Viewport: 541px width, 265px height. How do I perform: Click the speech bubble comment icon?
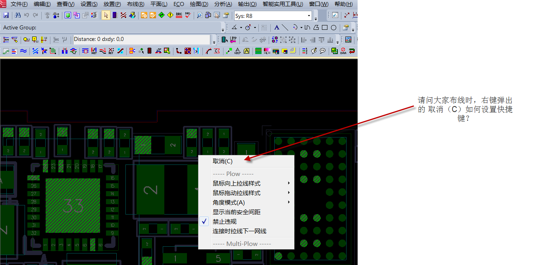coord(323,51)
